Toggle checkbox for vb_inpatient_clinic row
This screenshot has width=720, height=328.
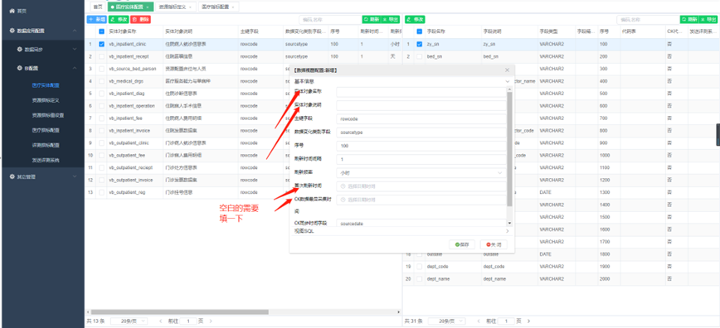coord(101,44)
